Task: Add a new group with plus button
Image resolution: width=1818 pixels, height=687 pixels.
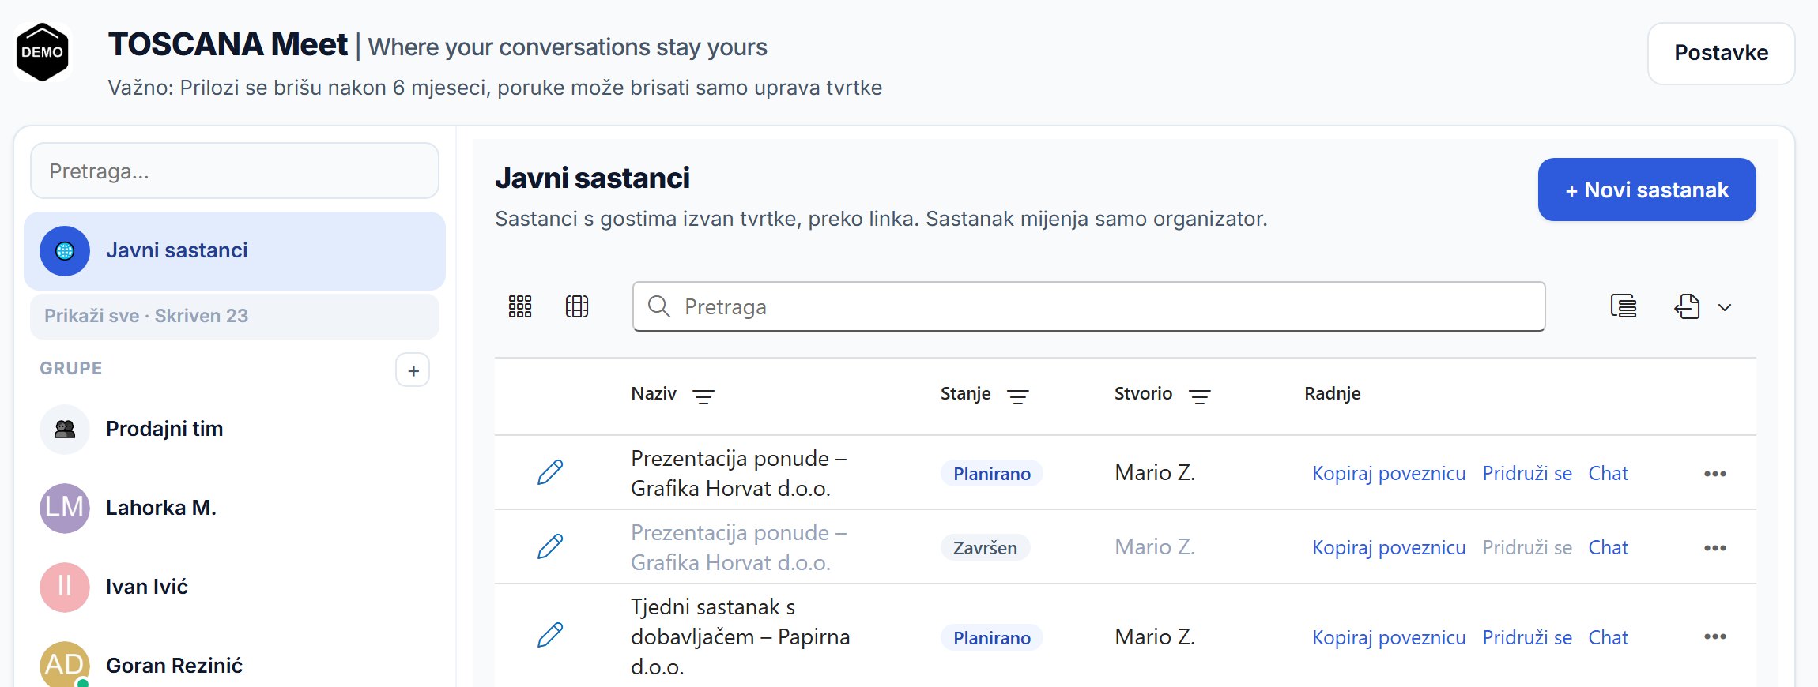Action: [x=413, y=370]
